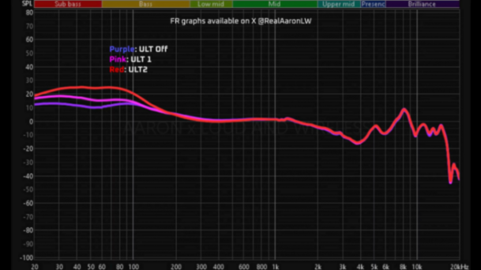Image resolution: width=481 pixels, height=270 pixels.
Task: Click the Sub bass frequency band label
Action: tap(68, 4)
